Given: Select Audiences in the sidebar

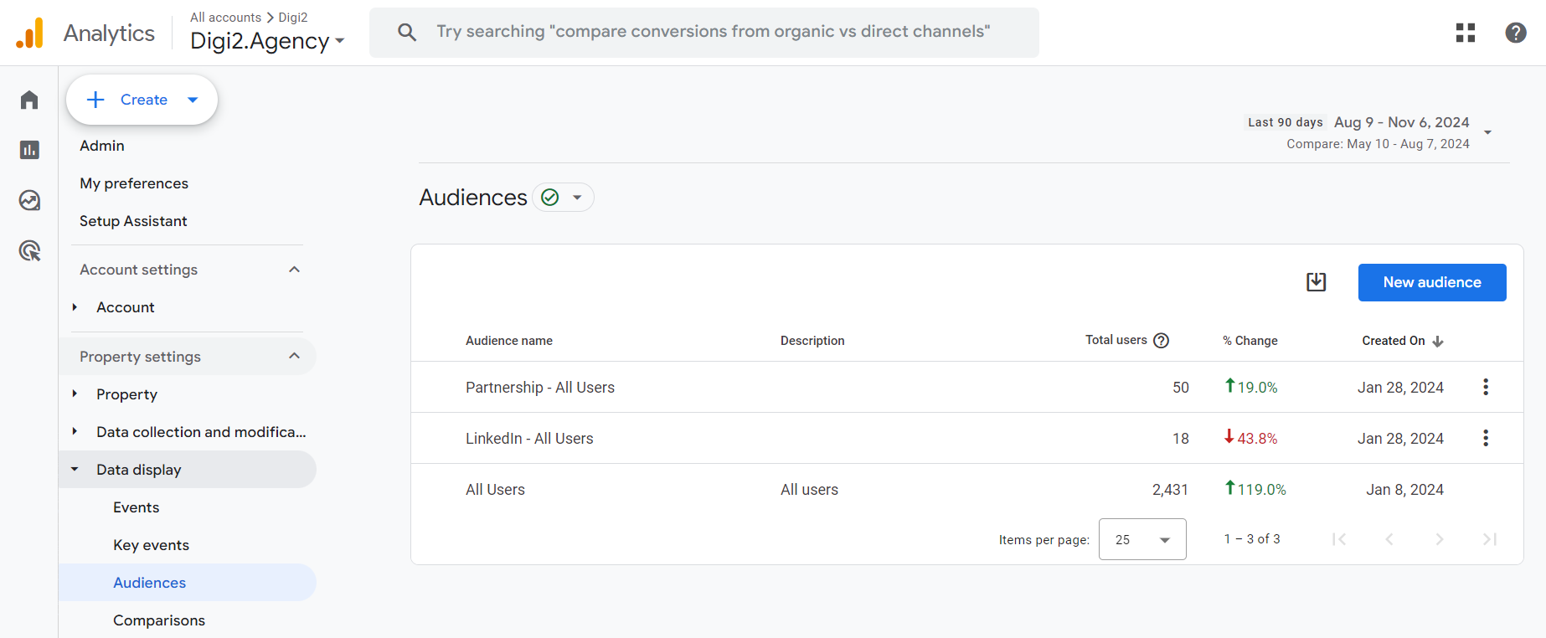Looking at the screenshot, I should [188, 582].
